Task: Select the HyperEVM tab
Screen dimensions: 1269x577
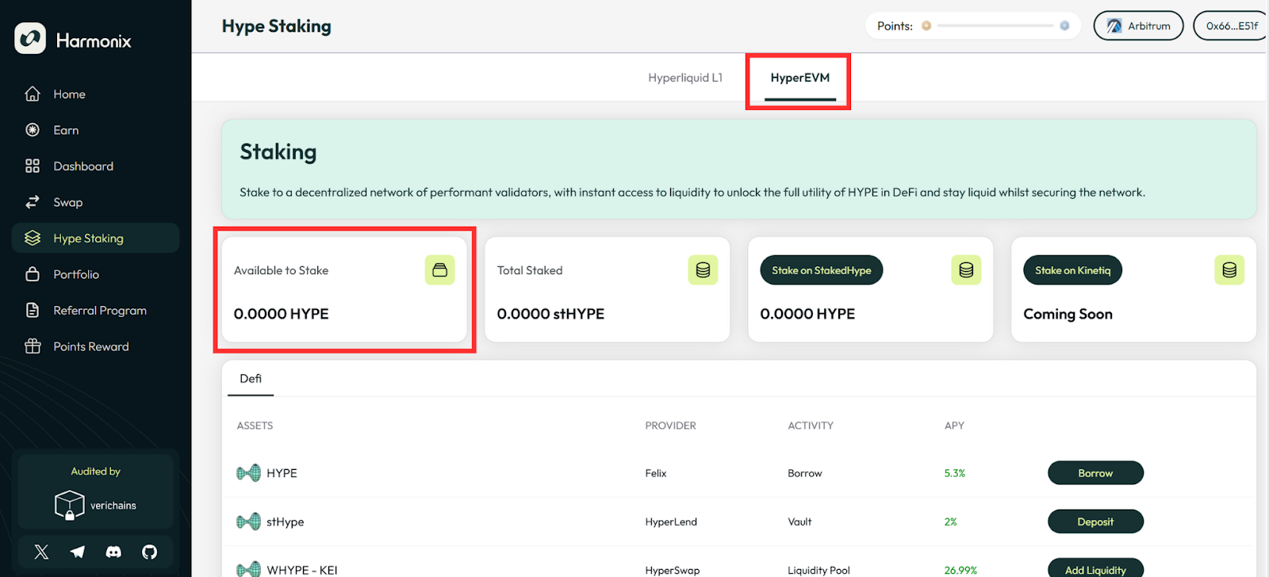Action: pos(799,78)
